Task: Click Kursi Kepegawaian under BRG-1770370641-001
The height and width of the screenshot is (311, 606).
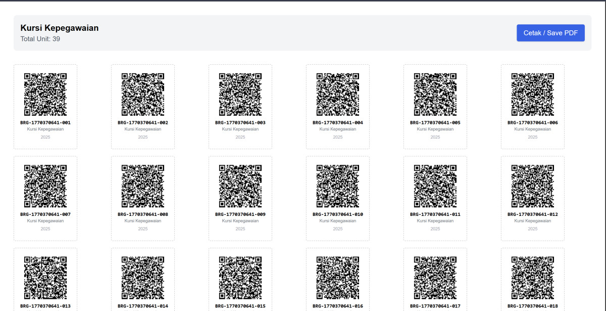Action: 45,129
